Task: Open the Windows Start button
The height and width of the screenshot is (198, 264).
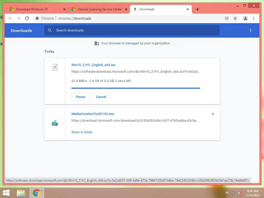Action: point(6,193)
